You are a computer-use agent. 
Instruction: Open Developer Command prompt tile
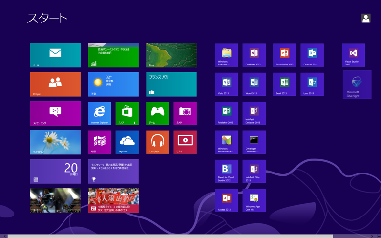pyautogui.click(x=254, y=142)
